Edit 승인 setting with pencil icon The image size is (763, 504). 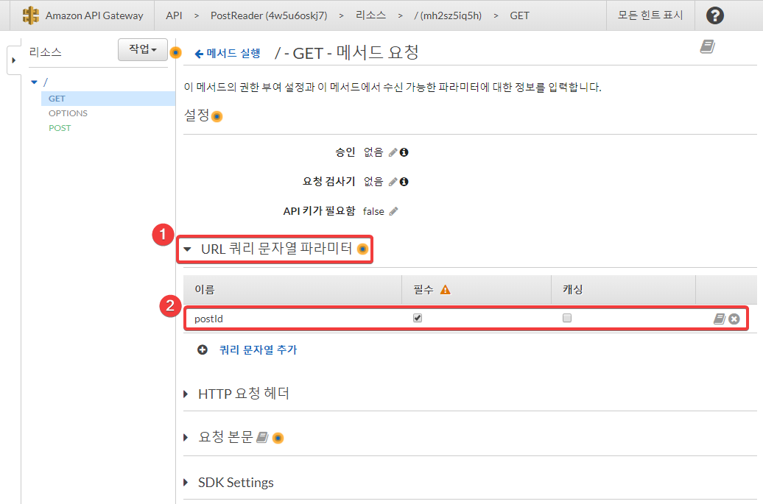(x=393, y=152)
